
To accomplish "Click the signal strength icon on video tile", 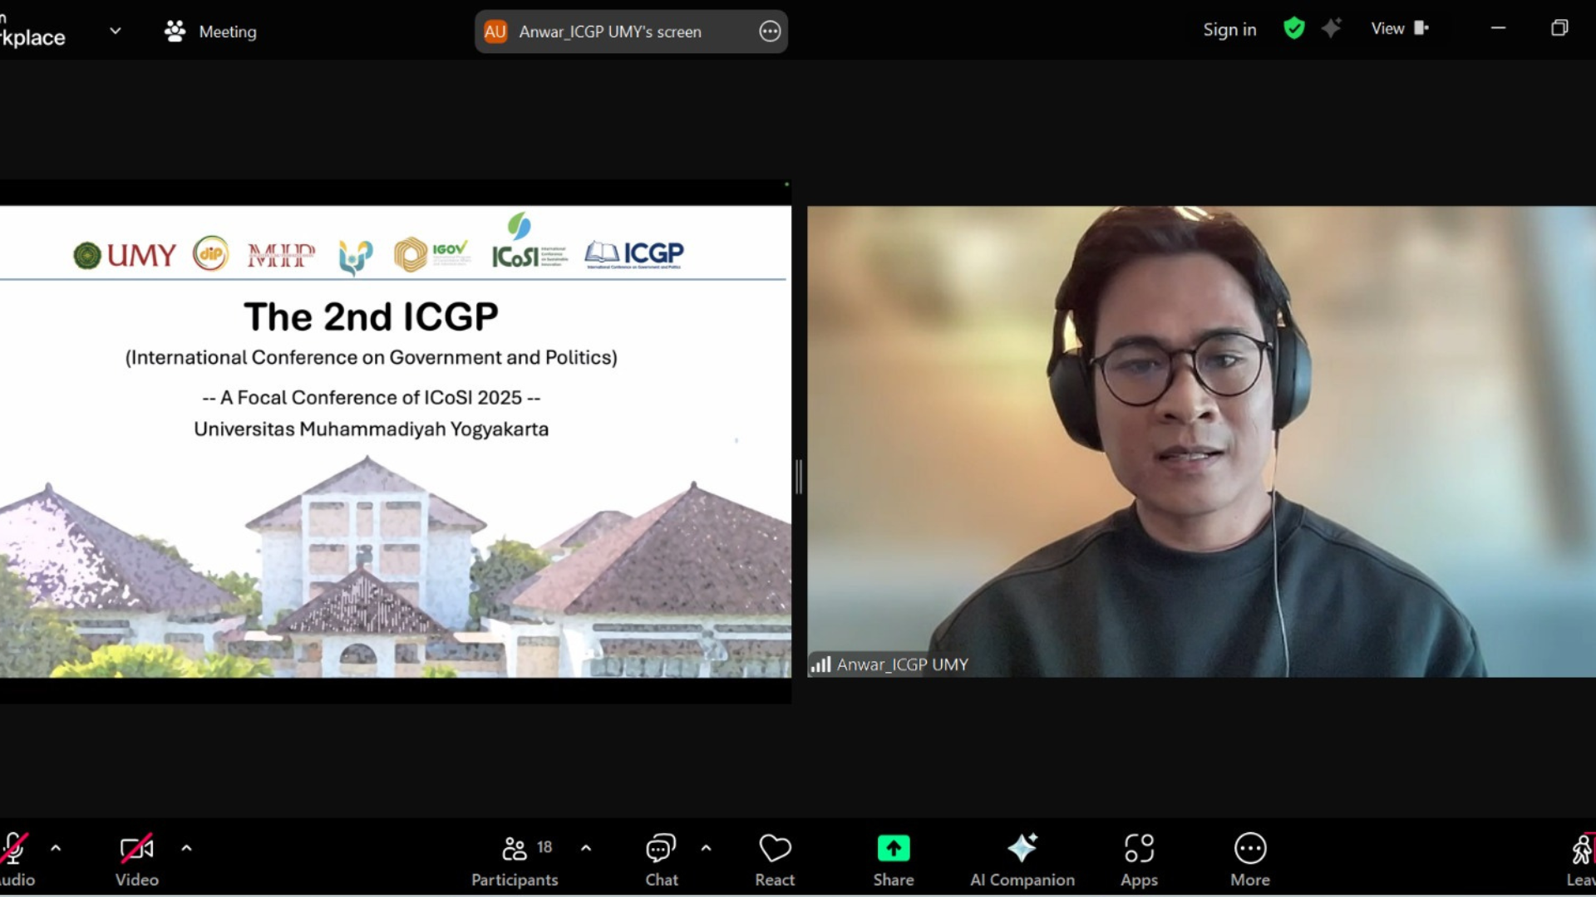I will [821, 664].
